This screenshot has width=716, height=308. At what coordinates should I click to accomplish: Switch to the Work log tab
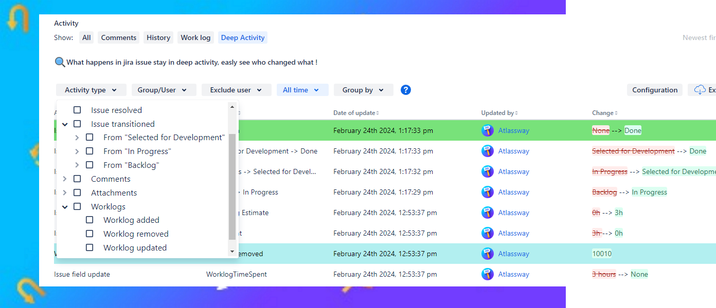tap(195, 37)
